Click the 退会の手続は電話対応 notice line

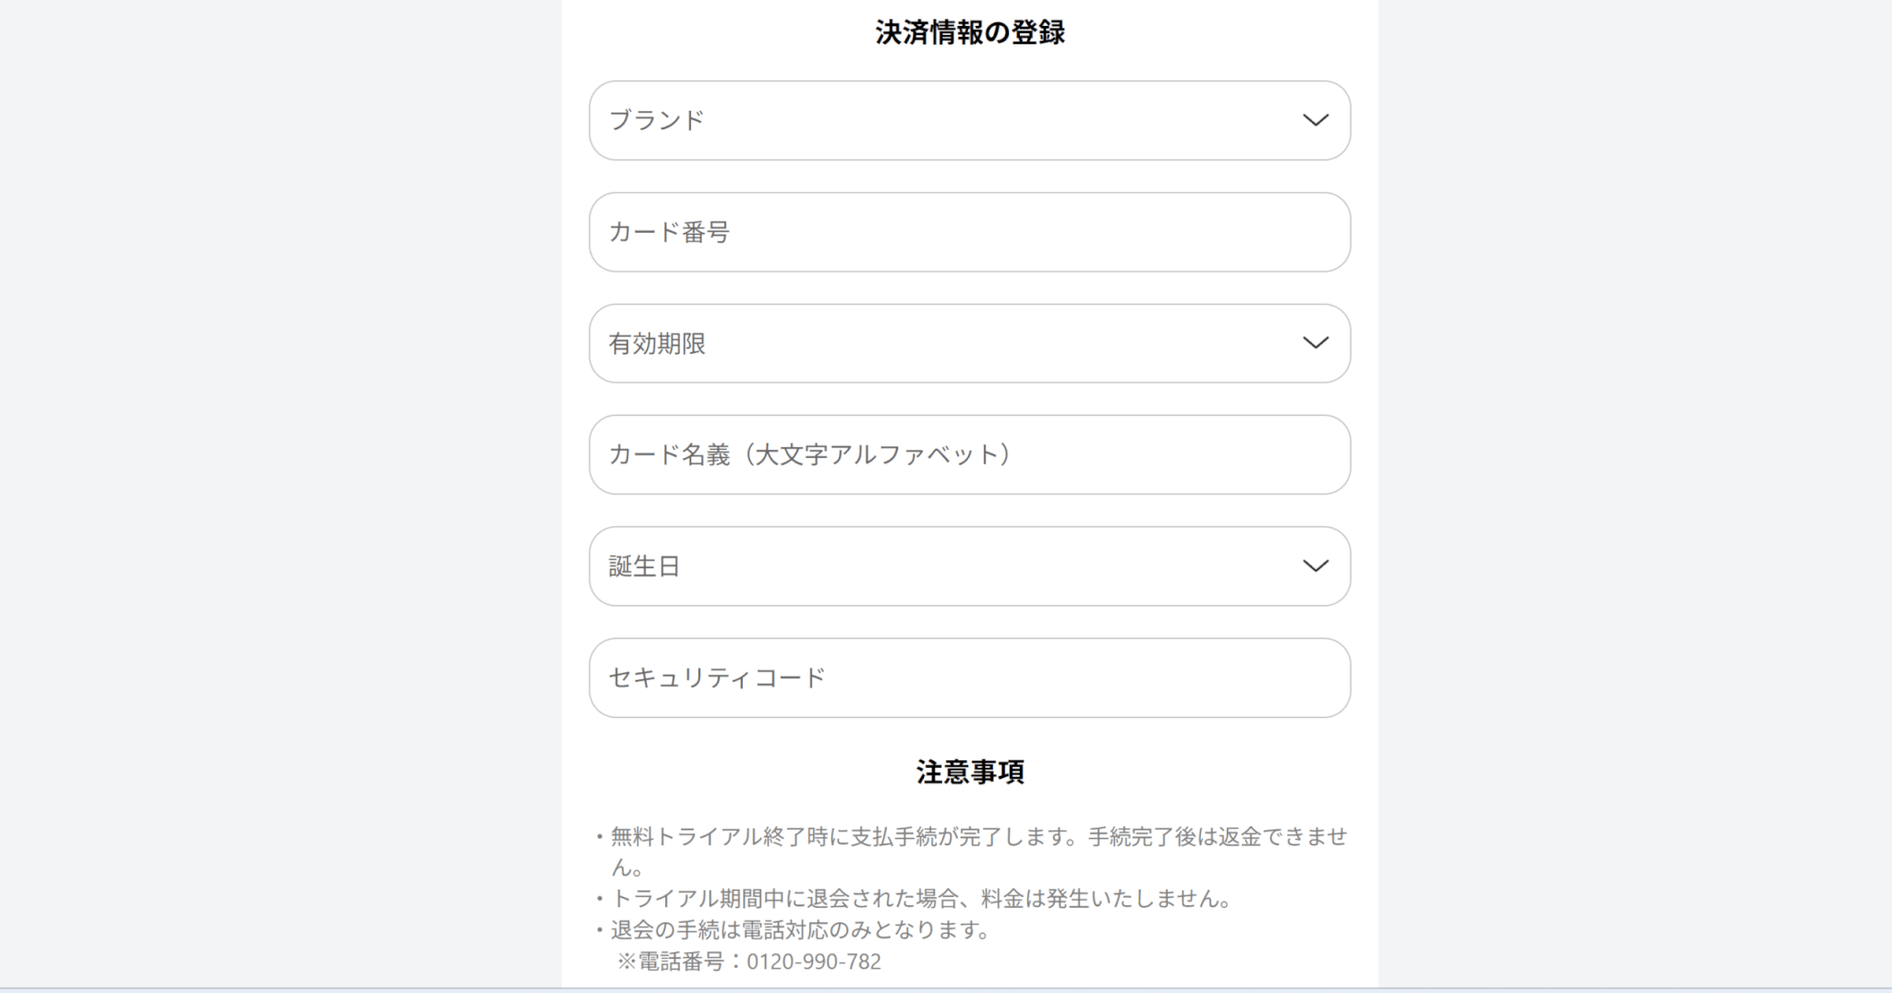800,930
